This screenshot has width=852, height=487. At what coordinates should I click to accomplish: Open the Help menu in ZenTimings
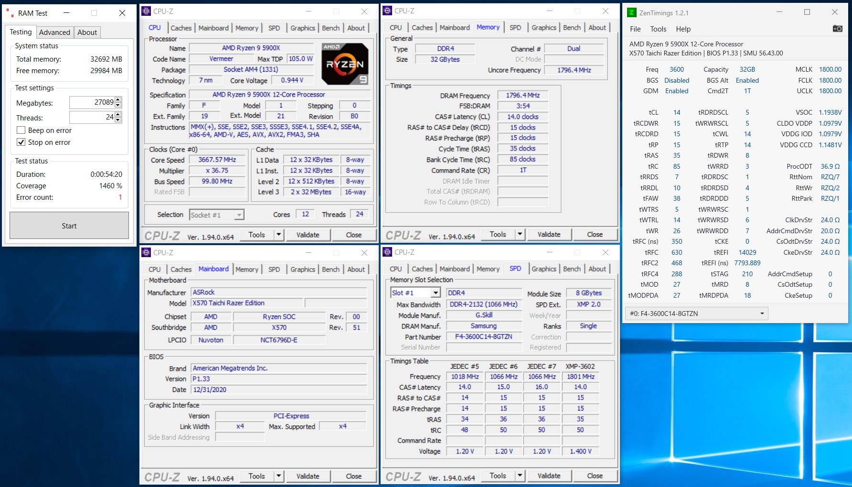(x=683, y=29)
